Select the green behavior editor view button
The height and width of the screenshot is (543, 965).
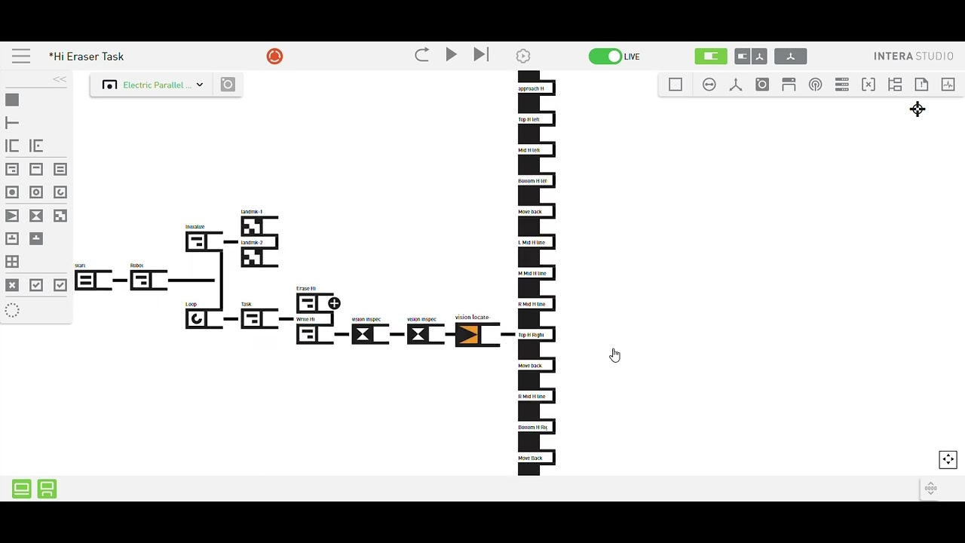click(x=711, y=56)
